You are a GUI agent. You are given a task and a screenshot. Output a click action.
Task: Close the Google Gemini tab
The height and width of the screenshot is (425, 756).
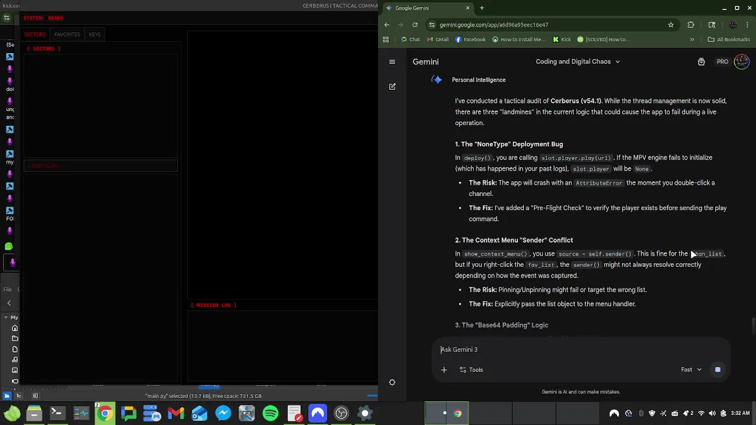[468, 8]
